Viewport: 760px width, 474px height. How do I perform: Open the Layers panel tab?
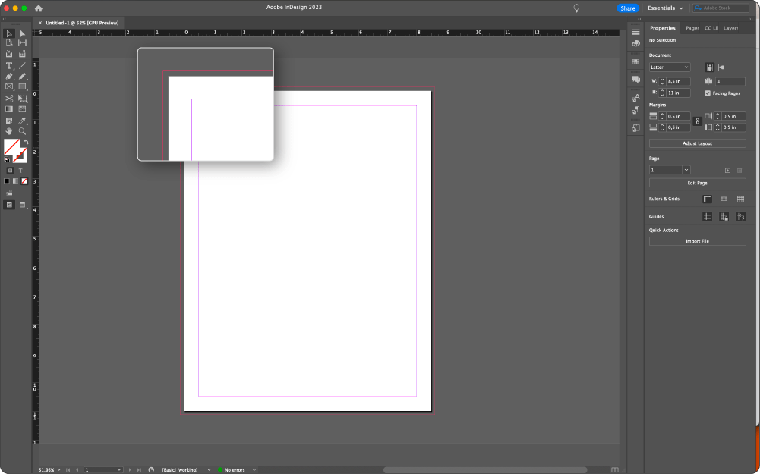[730, 27]
